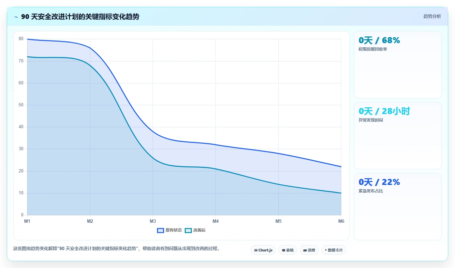
Task: Click the 趋势分析 label in the header
Action: point(432,16)
